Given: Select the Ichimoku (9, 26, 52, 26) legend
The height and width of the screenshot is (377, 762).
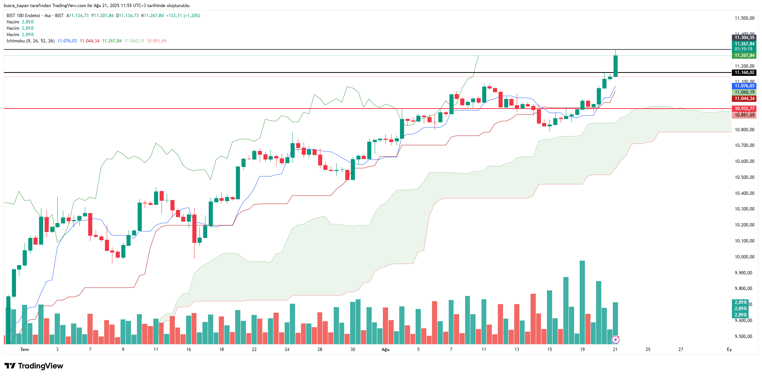Looking at the screenshot, I should [31, 41].
